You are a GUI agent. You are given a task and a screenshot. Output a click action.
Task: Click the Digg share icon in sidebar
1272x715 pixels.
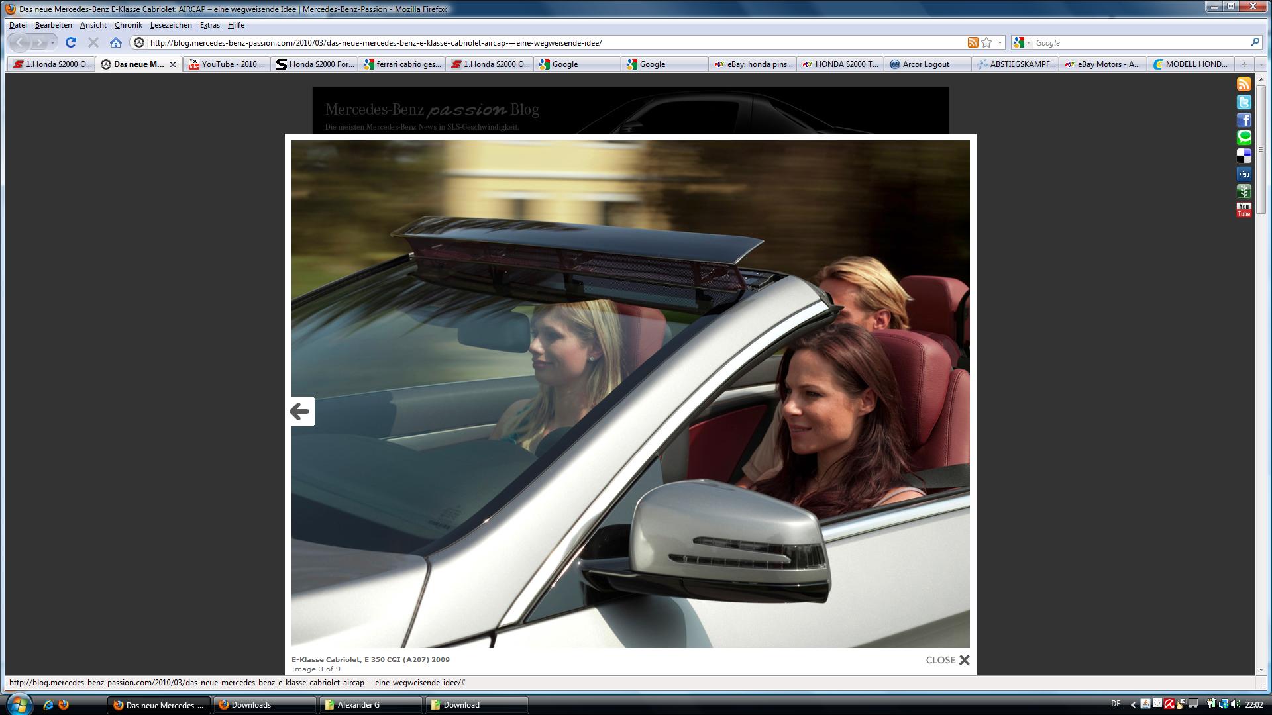coord(1244,174)
